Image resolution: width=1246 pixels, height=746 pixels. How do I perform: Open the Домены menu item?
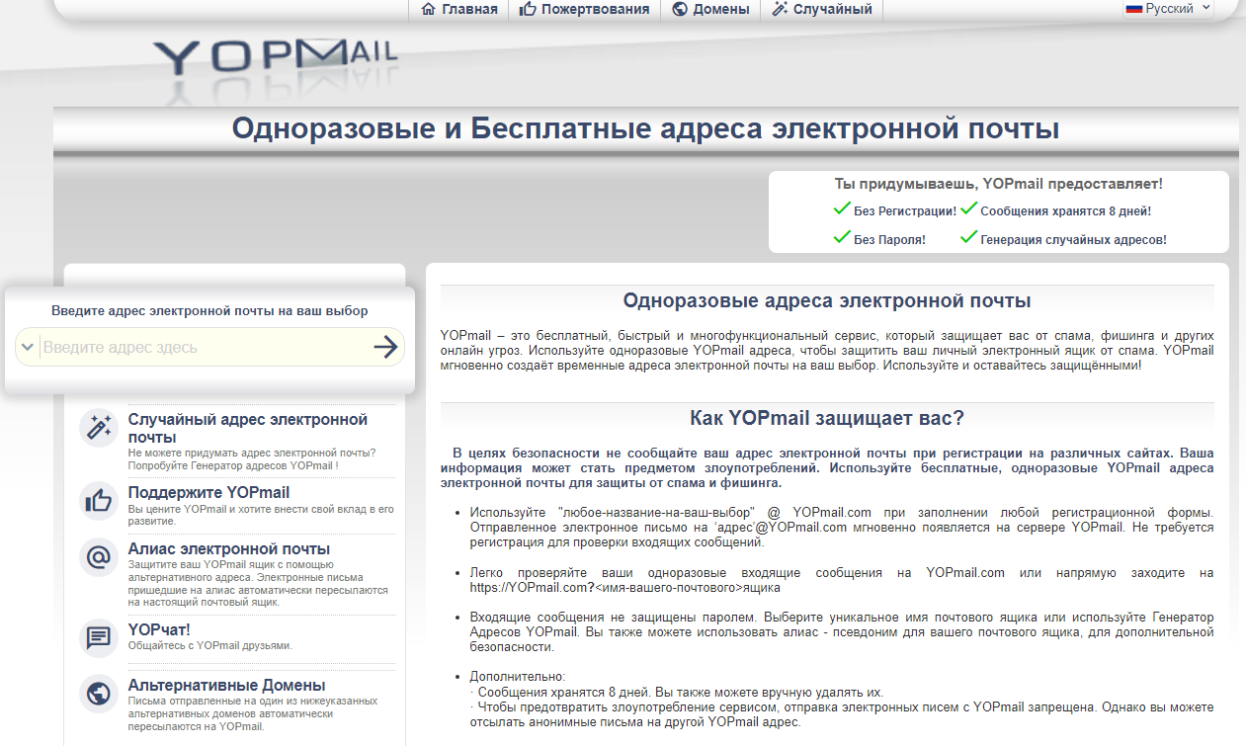[x=710, y=9]
